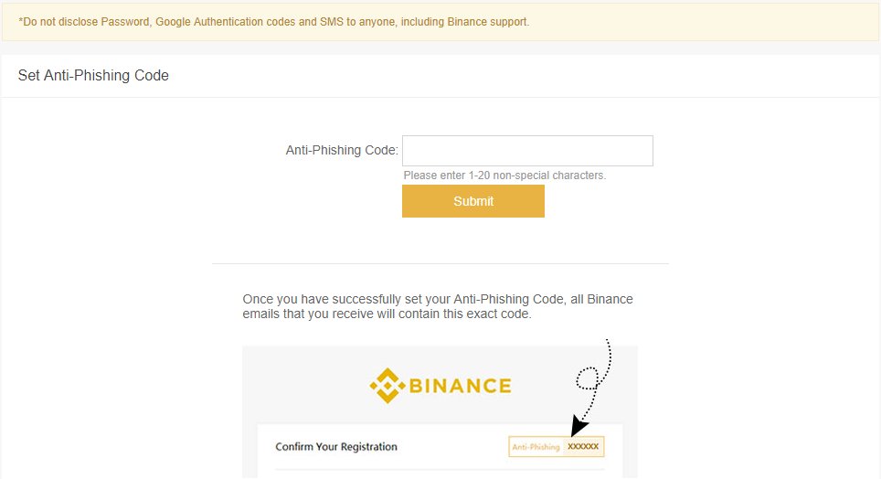Image resolution: width=881 pixels, height=479 pixels.
Task: Click the Binance diamond logo icon
Action: click(387, 386)
